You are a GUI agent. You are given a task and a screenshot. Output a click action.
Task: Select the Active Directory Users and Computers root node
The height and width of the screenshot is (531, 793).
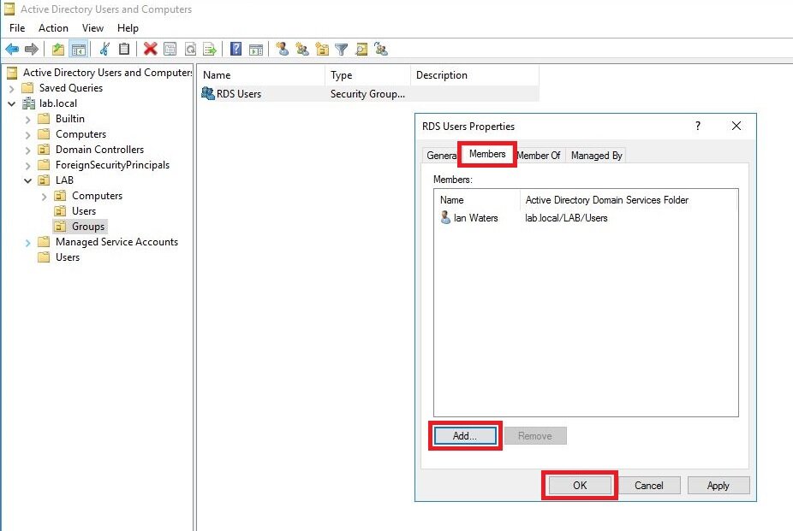[x=107, y=73]
